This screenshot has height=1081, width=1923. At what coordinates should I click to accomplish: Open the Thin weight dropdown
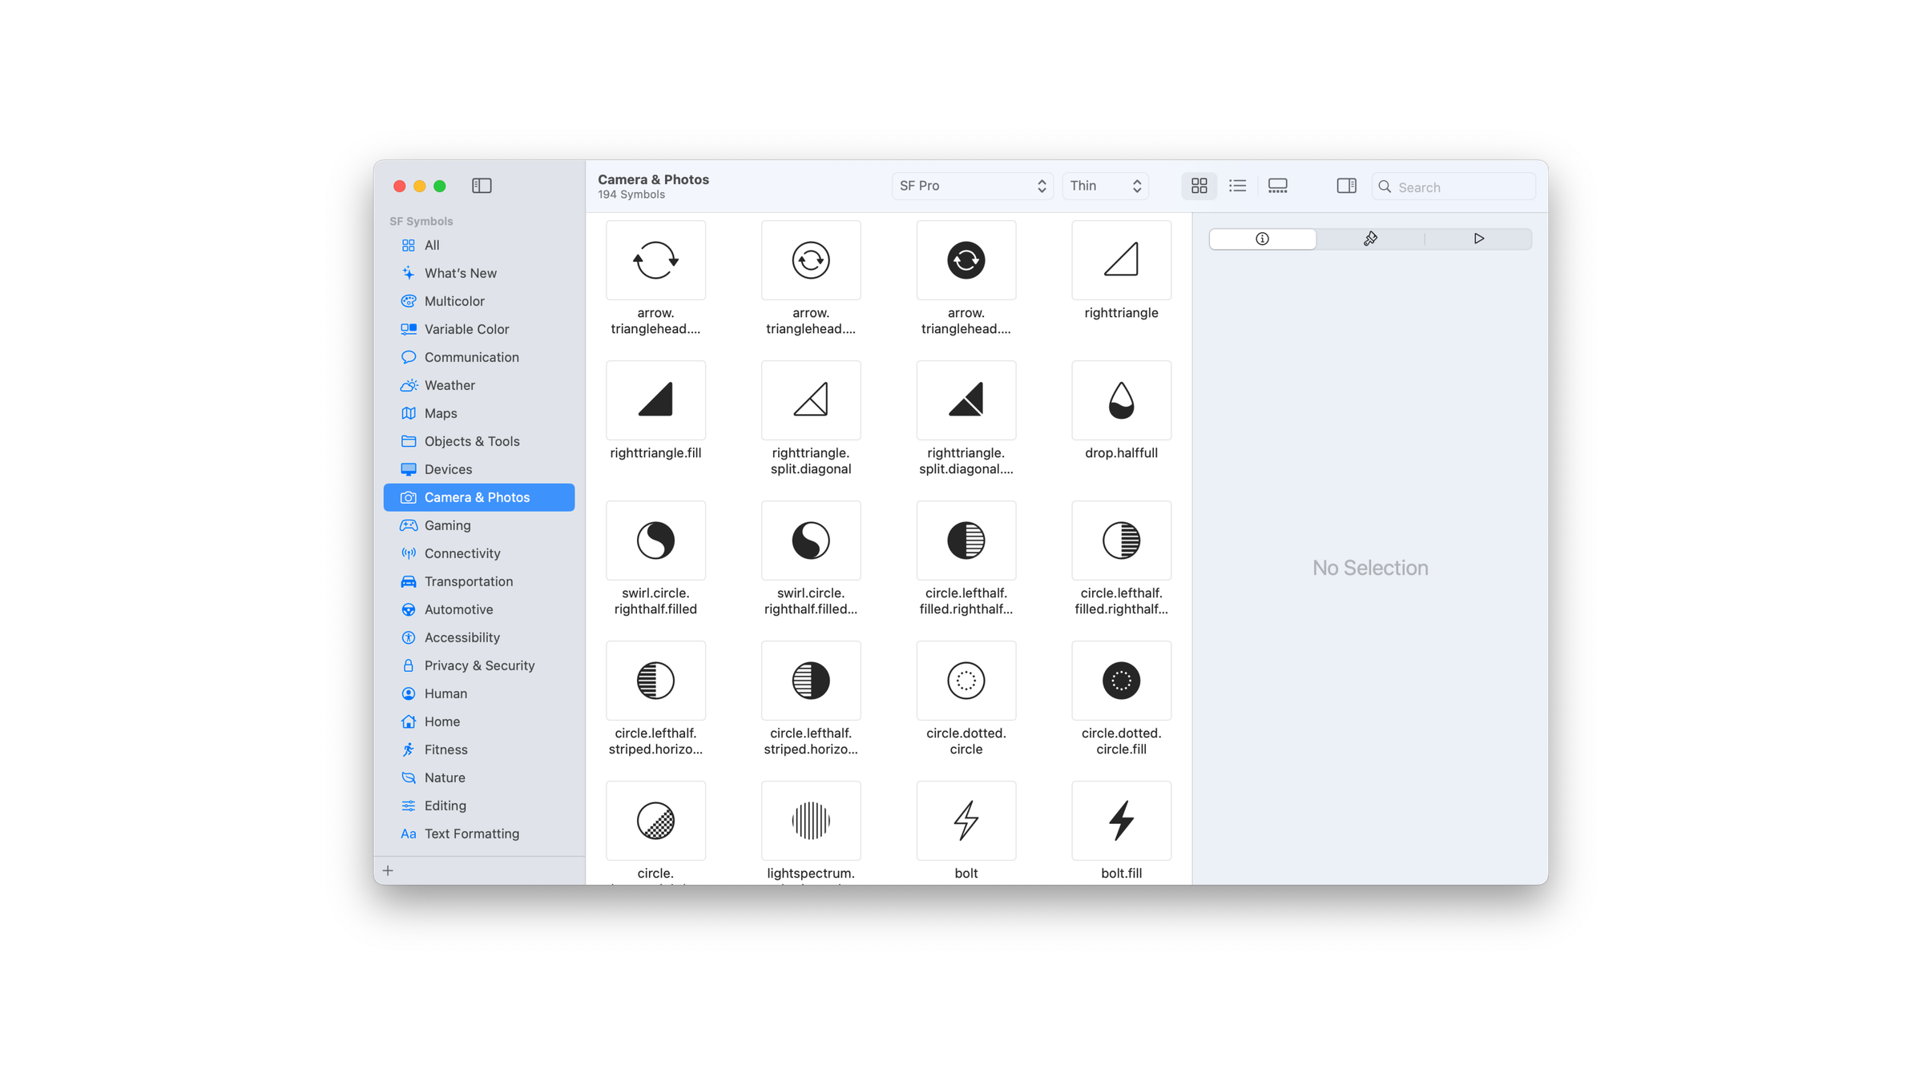tap(1105, 186)
